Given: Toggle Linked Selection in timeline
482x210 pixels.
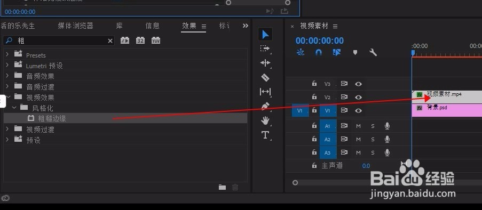Looking at the screenshot, I should tap(337, 52).
